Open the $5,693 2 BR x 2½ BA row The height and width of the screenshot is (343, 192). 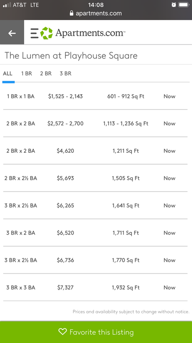pyautogui.click(x=95, y=178)
